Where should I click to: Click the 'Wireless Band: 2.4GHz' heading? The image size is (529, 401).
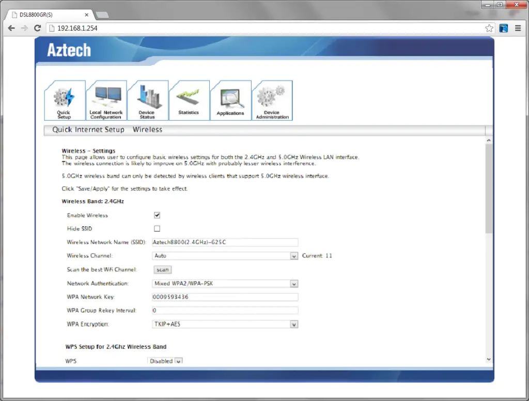point(93,201)
